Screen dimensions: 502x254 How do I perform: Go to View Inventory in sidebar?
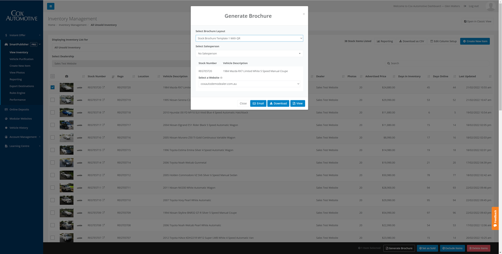pyautogui.click(x=19, y=52)
